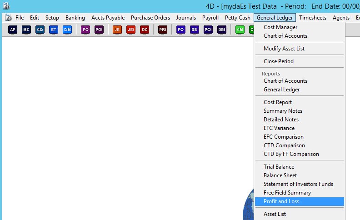
Task: Select Free Field Summary
Action: click(x=300, y=193)
